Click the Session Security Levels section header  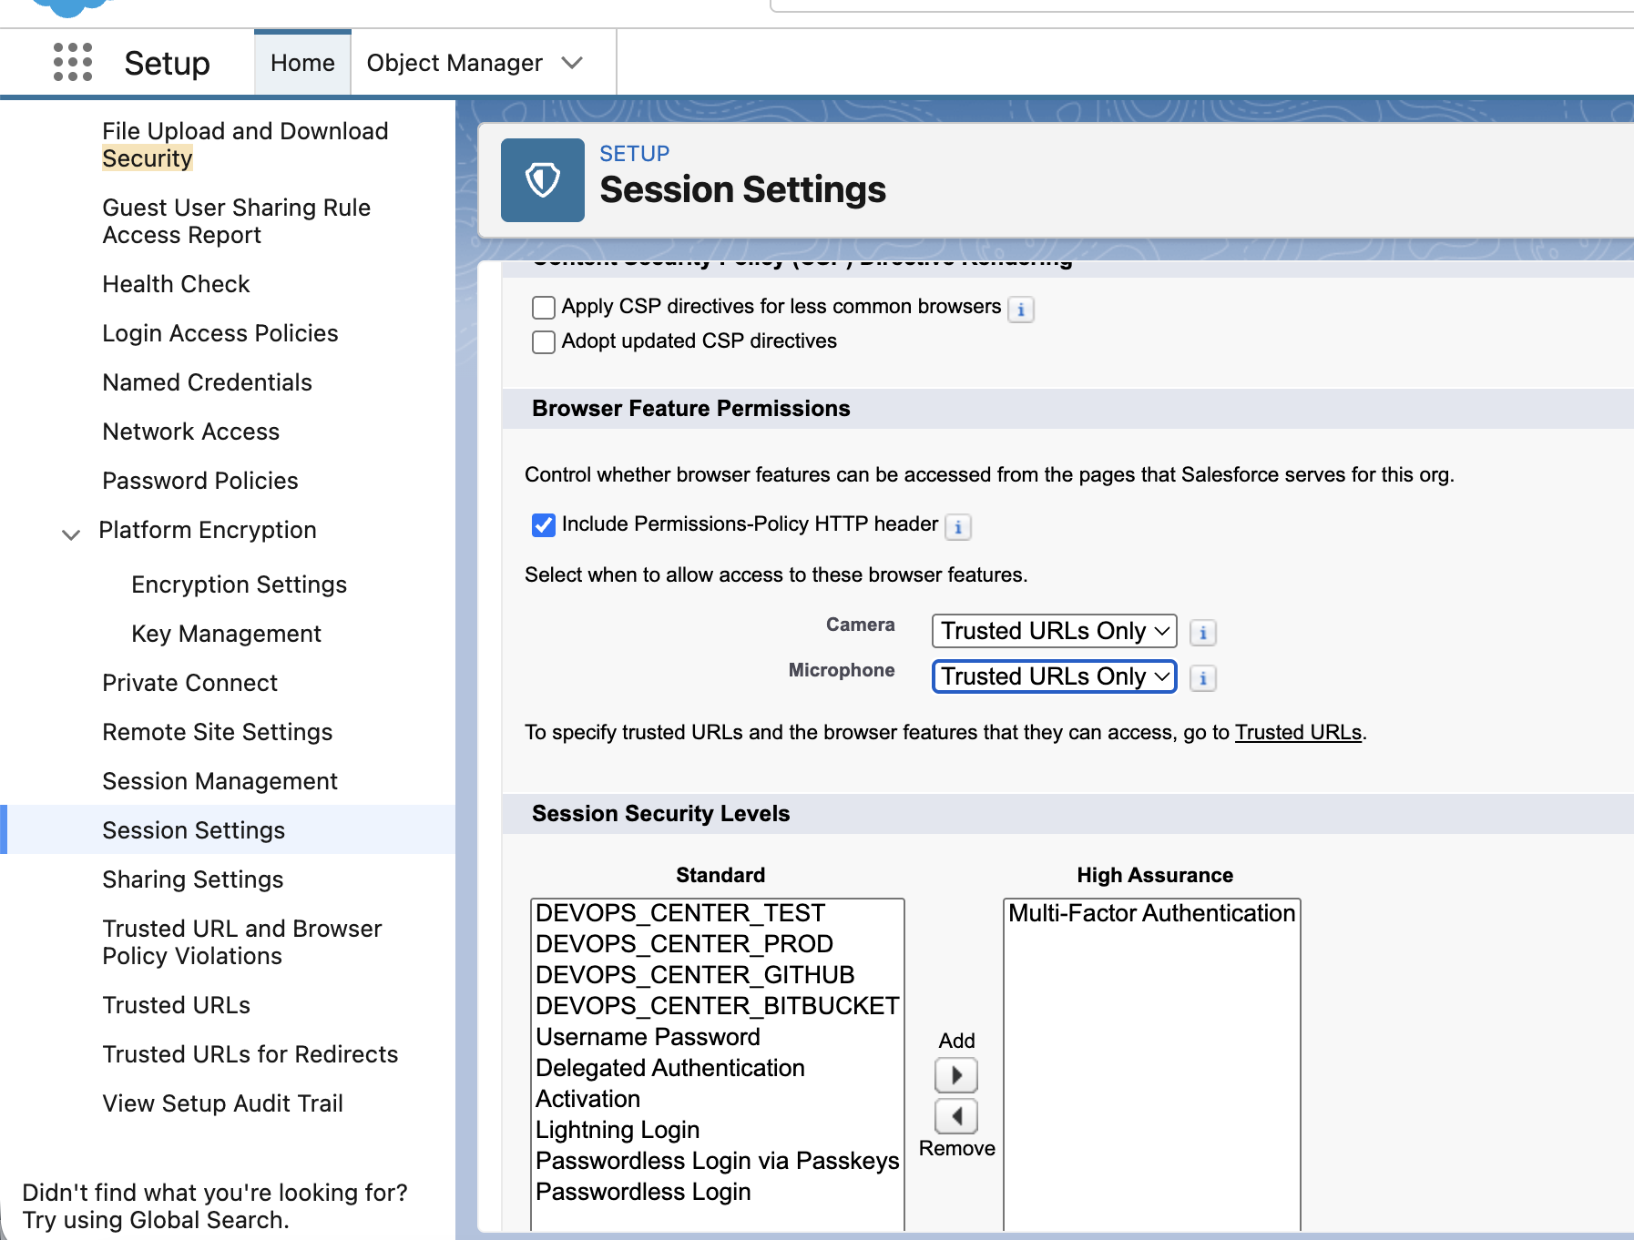[x=660, y=814]
